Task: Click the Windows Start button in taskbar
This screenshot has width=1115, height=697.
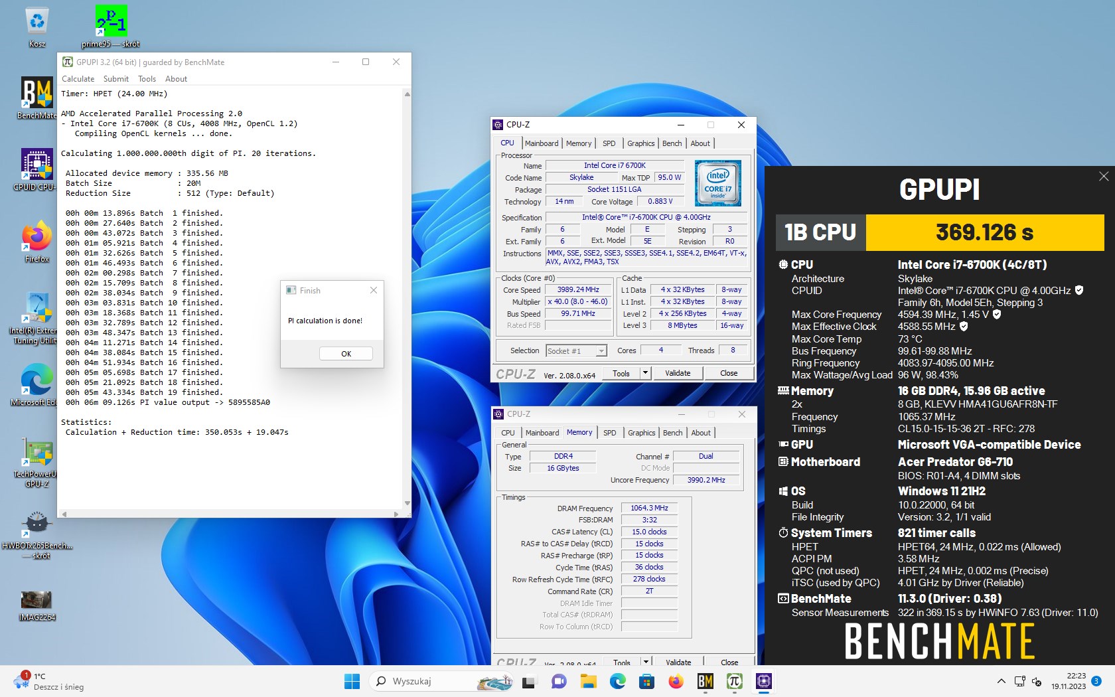Action: point(352,681)
